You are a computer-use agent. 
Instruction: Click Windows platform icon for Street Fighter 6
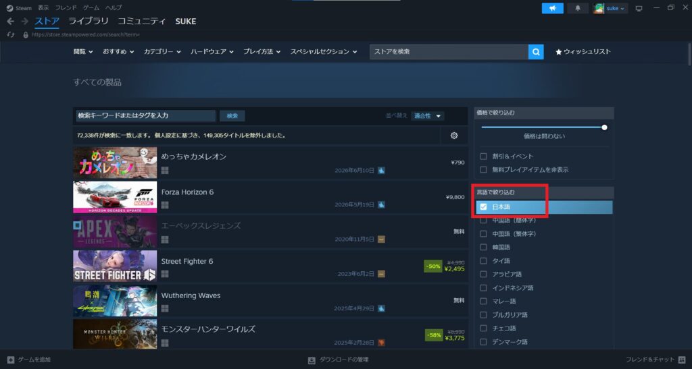click(165, 274)
